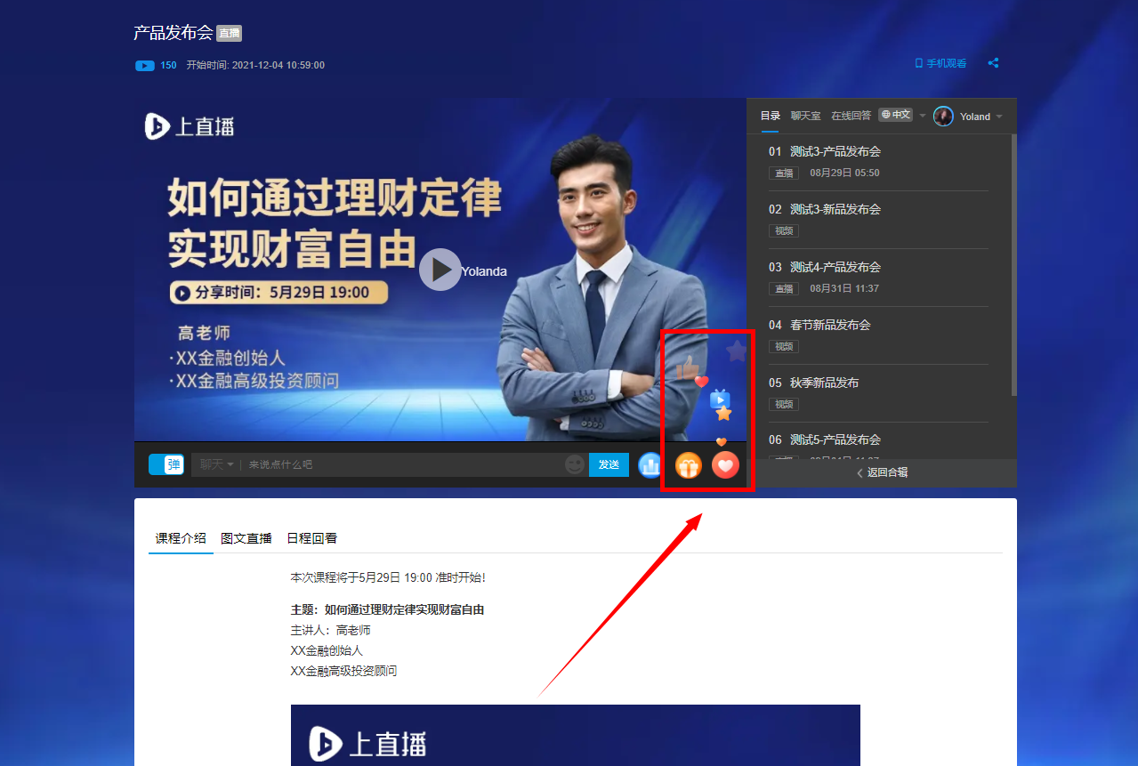
Task: Click the 视频 tag under 02 测试3-新品发布会
Action: [x=784, y=230]
